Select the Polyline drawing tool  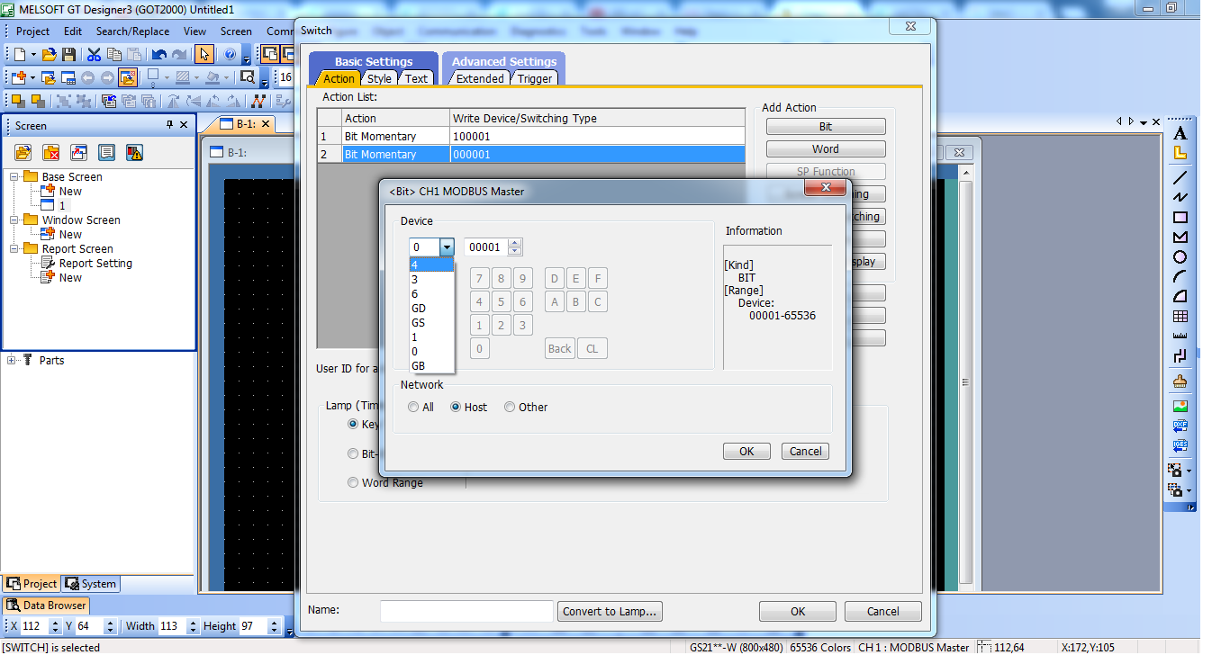coord(1180,195)
